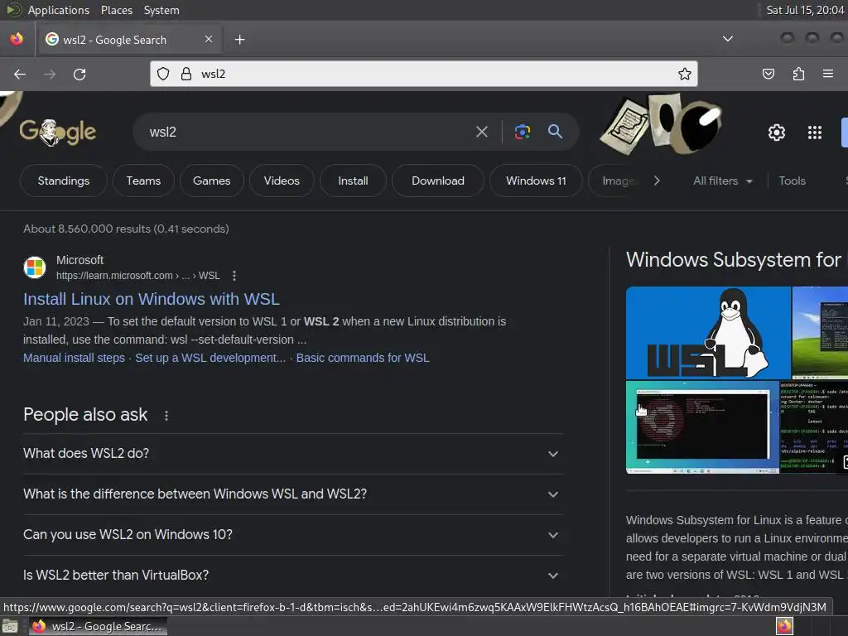Select wsl2 - Google Search taskbar button
The height and width of the screenshot is (636, 848).
tap(98, 626)
